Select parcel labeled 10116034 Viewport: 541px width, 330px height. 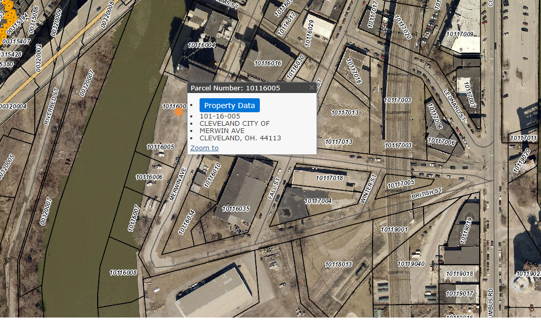coord(187,222)
